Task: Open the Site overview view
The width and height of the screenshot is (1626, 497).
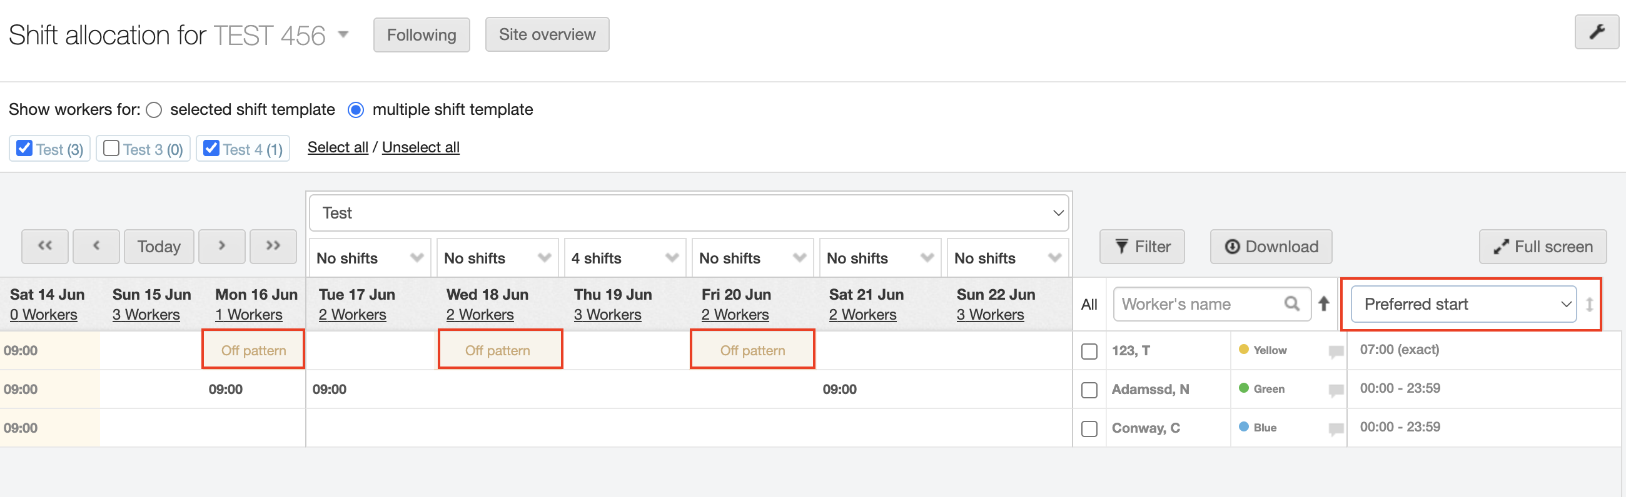Action: (547, 34)
